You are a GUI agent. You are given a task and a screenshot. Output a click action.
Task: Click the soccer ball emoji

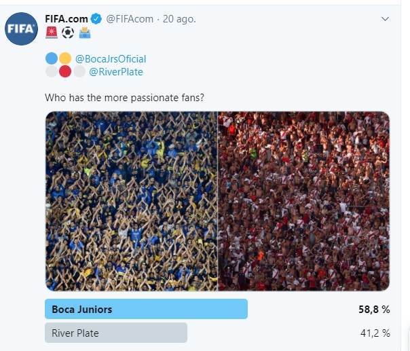pos(68,32)
